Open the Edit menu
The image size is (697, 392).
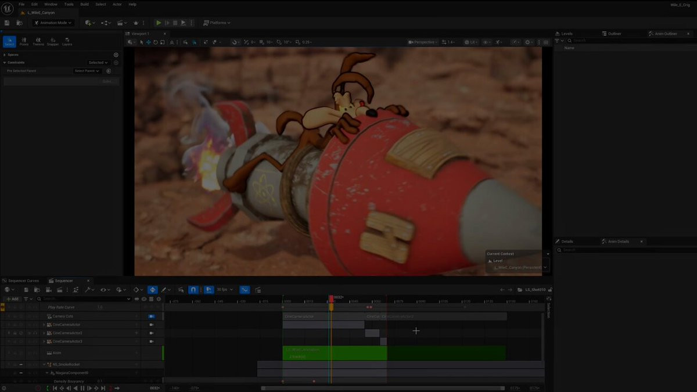35,4
